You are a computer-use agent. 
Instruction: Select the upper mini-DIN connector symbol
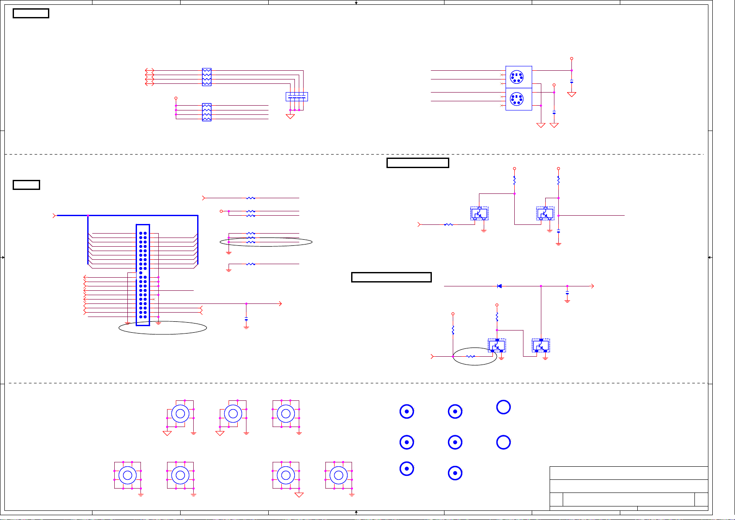pos(519,77)
